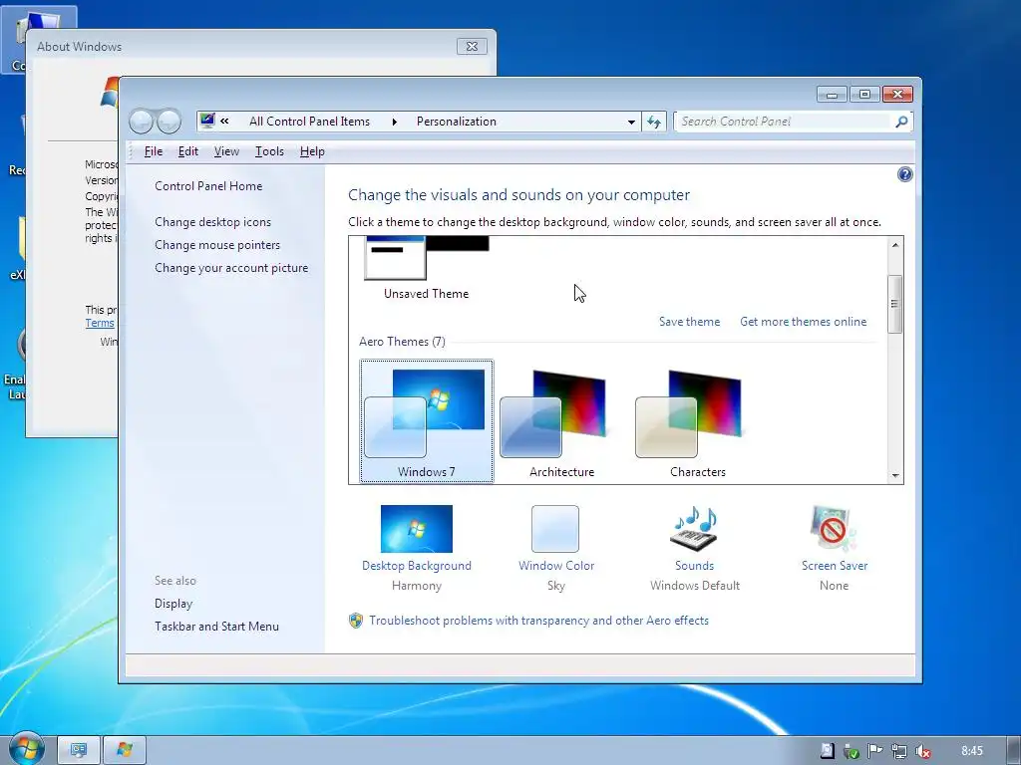This screenshot has height=765, width=1021.
Task: Open the Tools menu
Action: pos(269,151)
